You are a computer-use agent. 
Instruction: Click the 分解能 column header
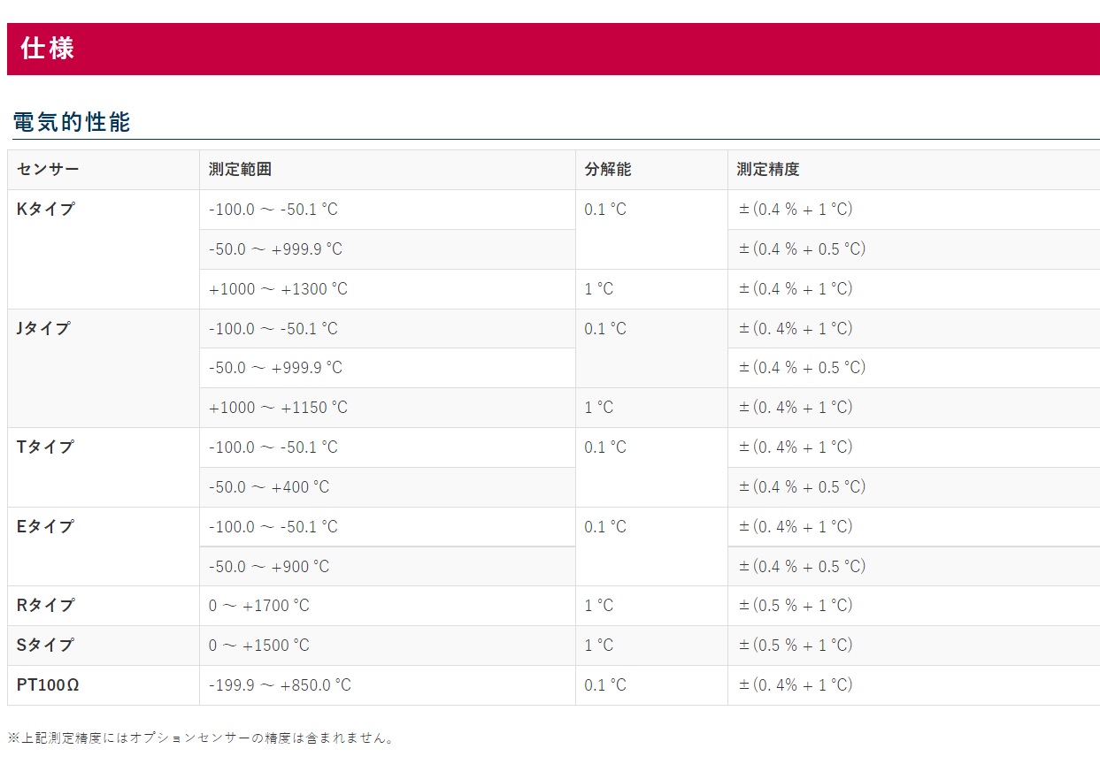coord(607,170)
